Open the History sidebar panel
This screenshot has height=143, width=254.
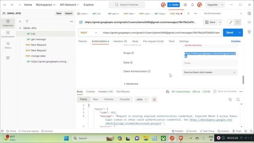click(x=8, y=45)
